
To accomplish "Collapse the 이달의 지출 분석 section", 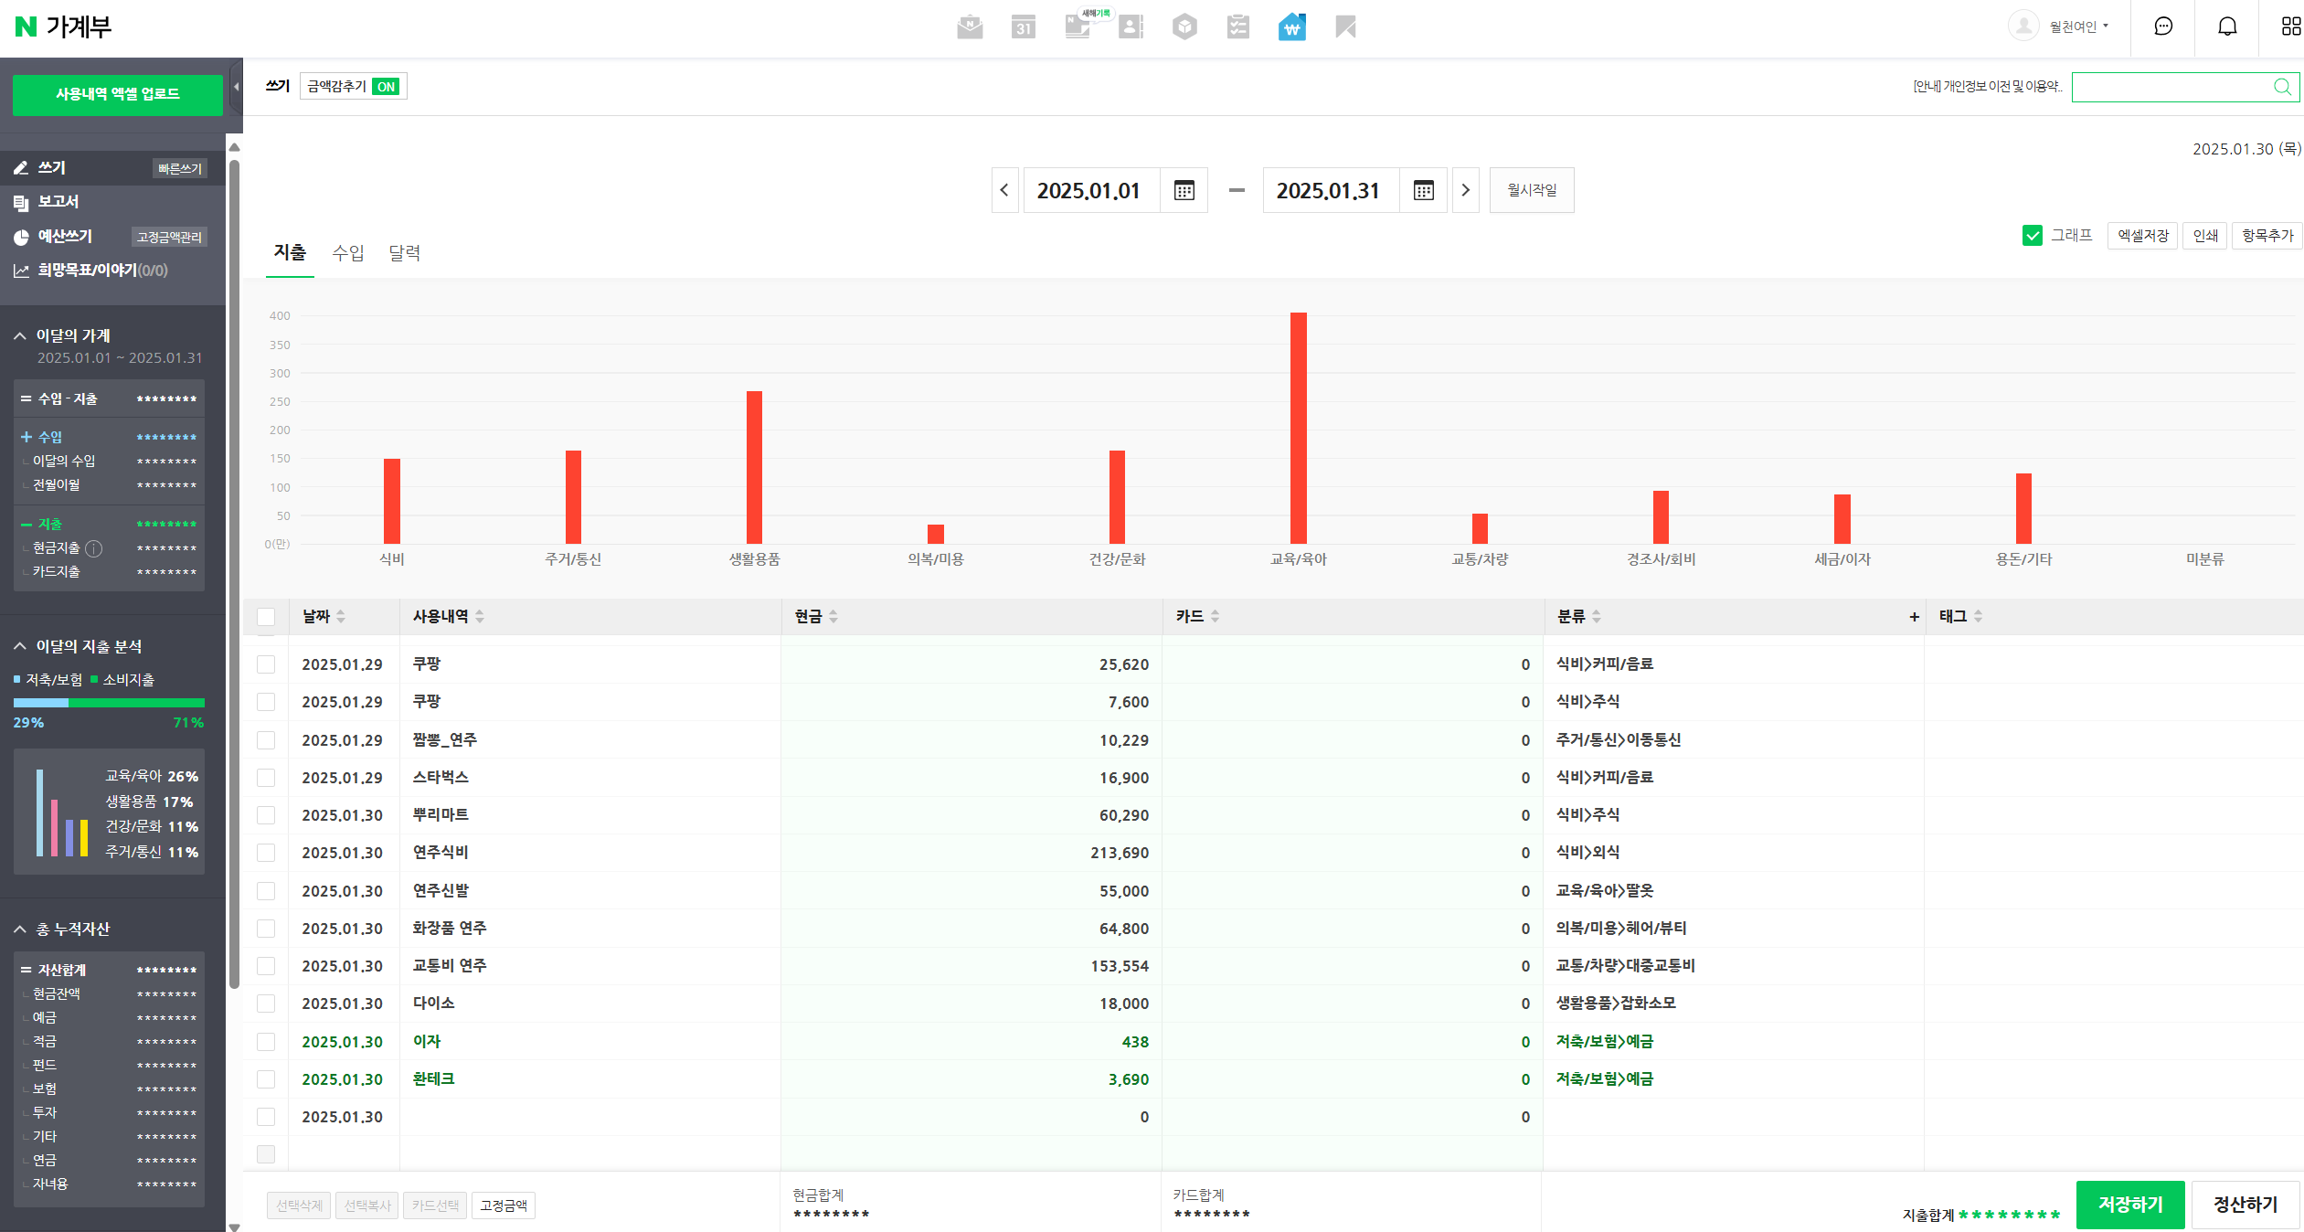I will 20,646.
